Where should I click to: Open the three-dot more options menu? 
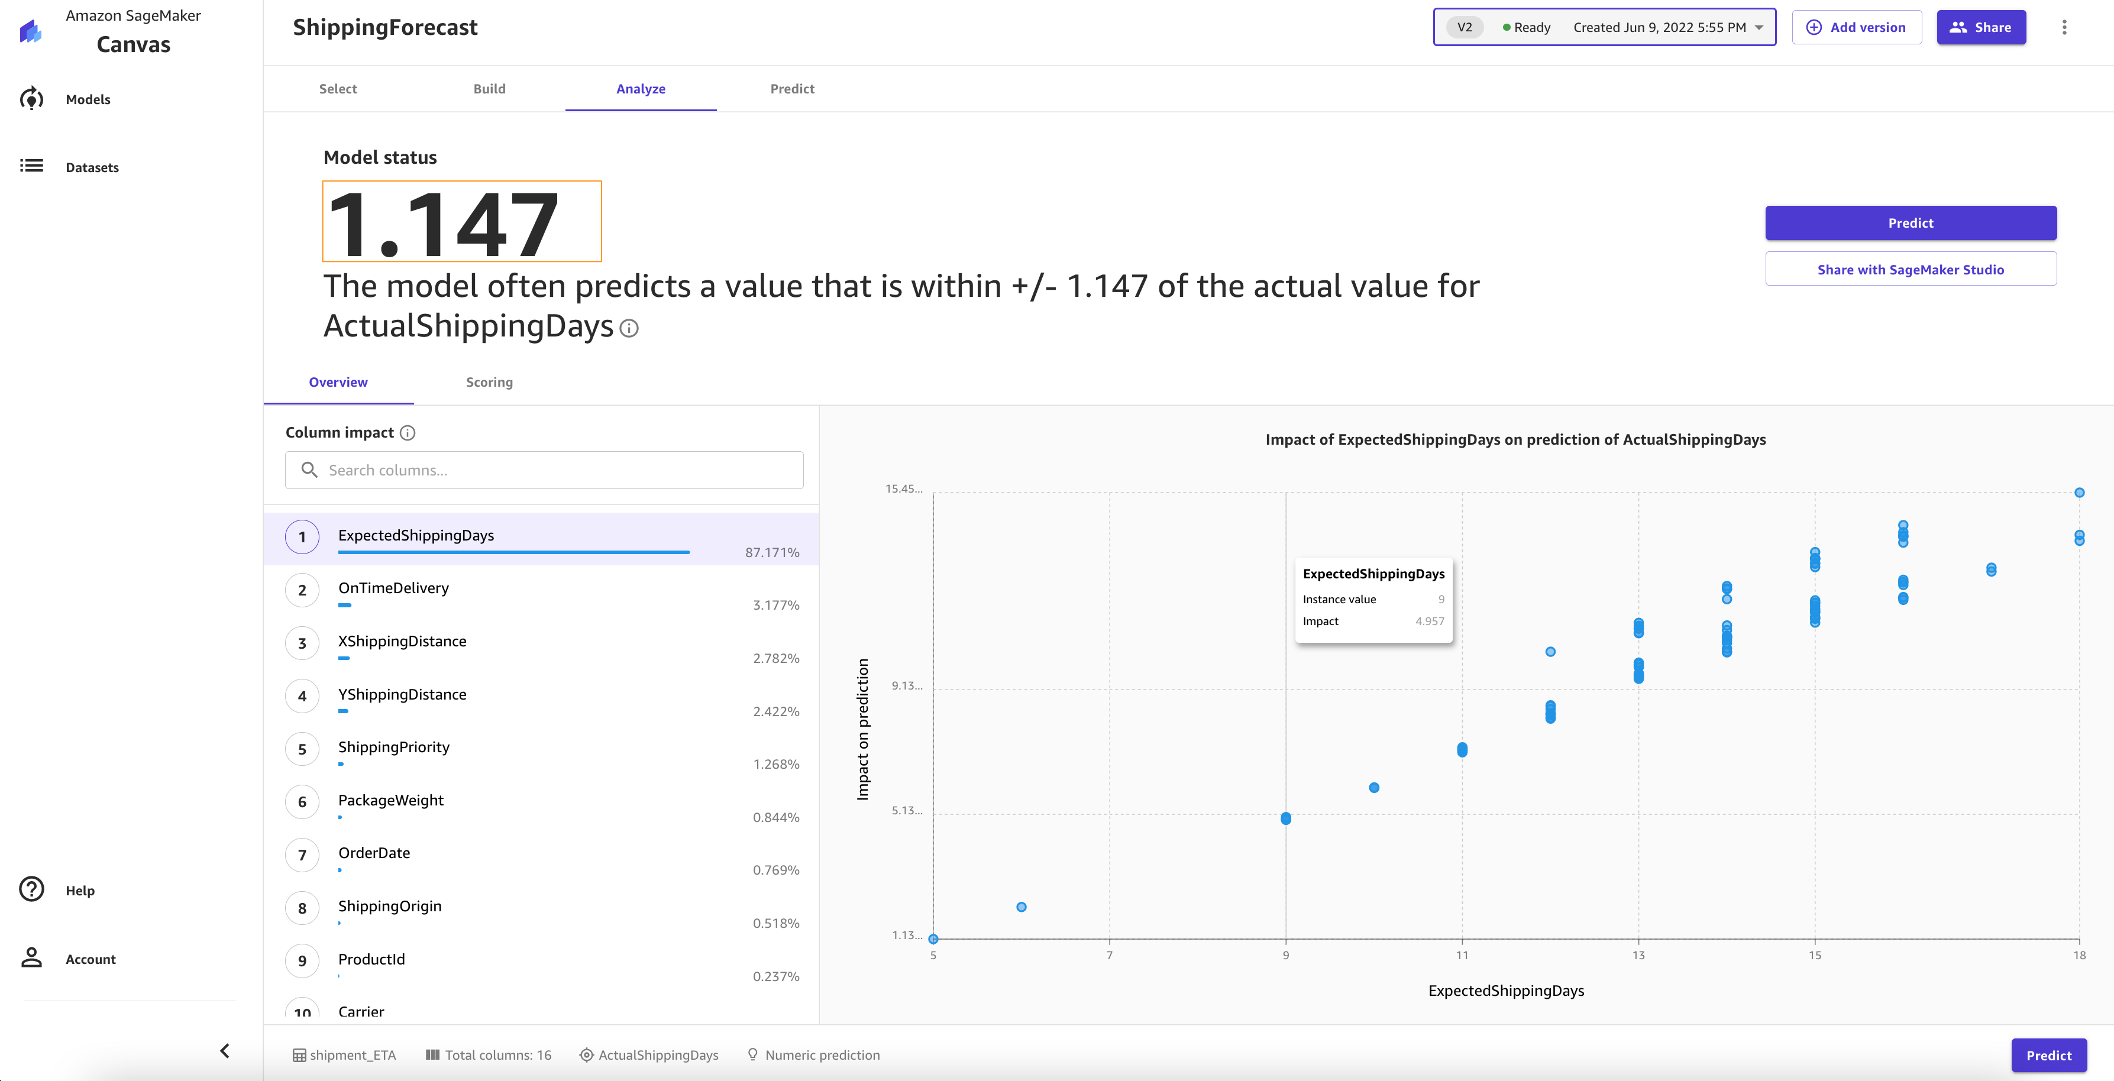point(2064,27)
